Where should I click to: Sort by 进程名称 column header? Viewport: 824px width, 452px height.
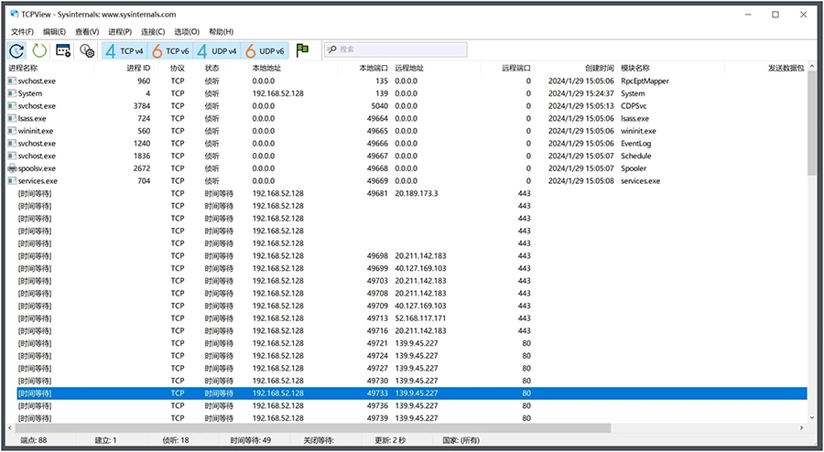pos(24,68)
